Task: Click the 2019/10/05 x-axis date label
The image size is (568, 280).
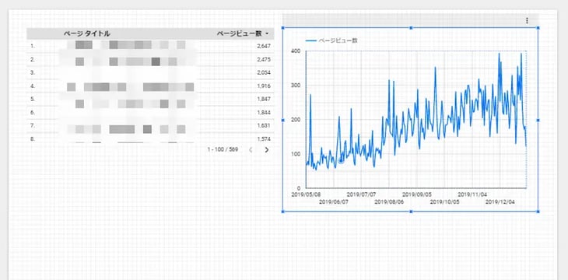Action: pos(444,201)
